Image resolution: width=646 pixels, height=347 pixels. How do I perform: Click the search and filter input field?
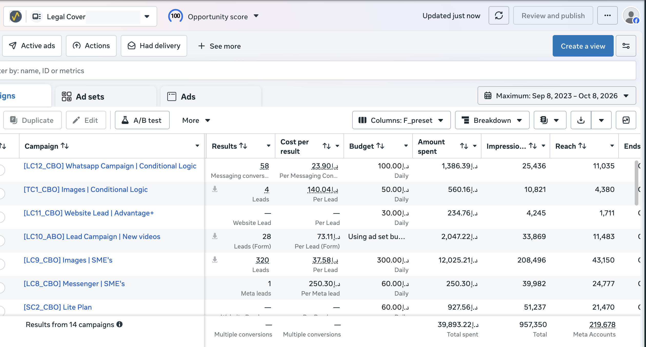318,70
